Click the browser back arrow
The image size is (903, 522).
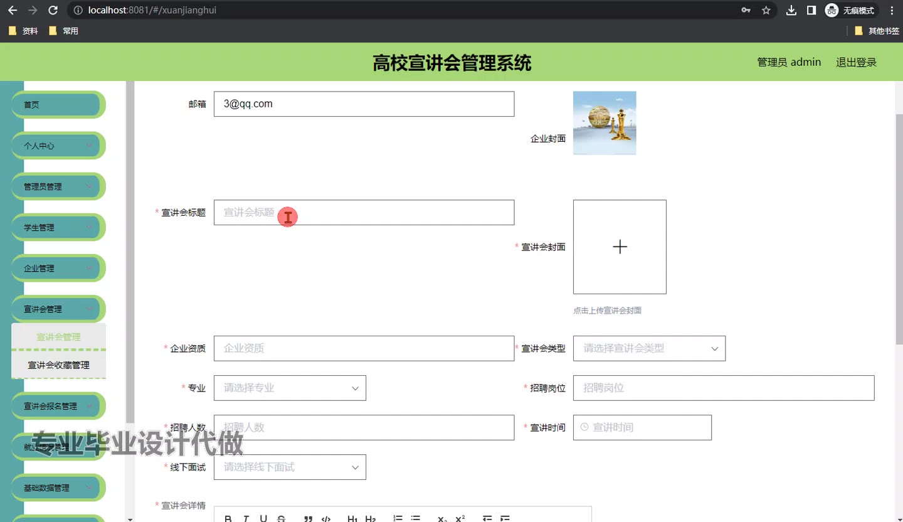click(12, 10)
